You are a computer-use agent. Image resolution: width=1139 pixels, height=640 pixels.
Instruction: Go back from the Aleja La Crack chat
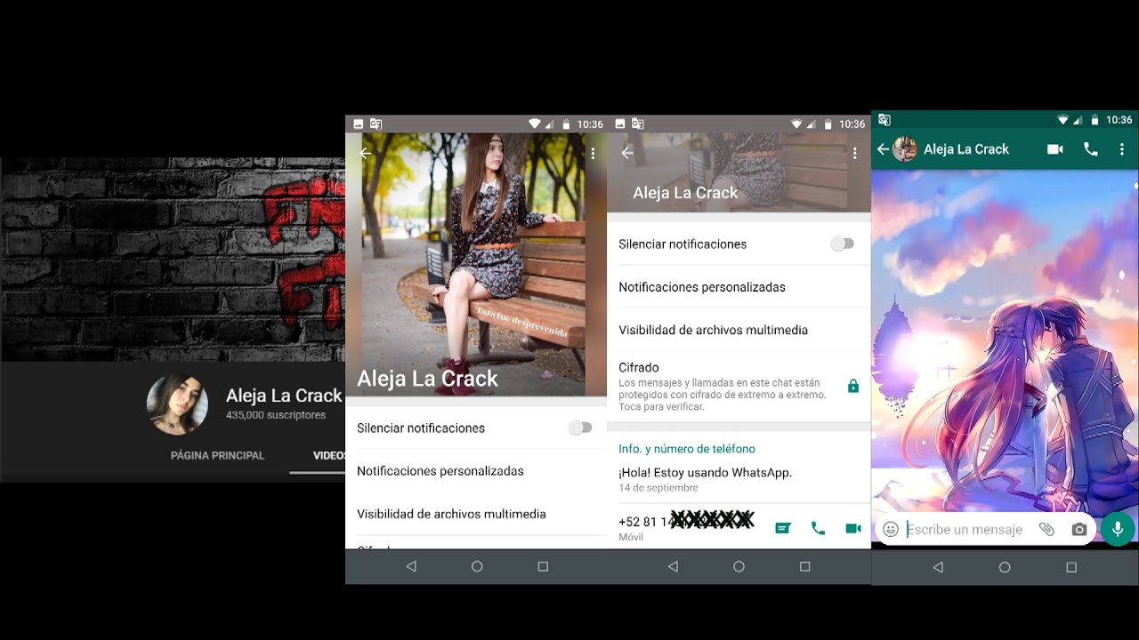click(x=882, y=149)
